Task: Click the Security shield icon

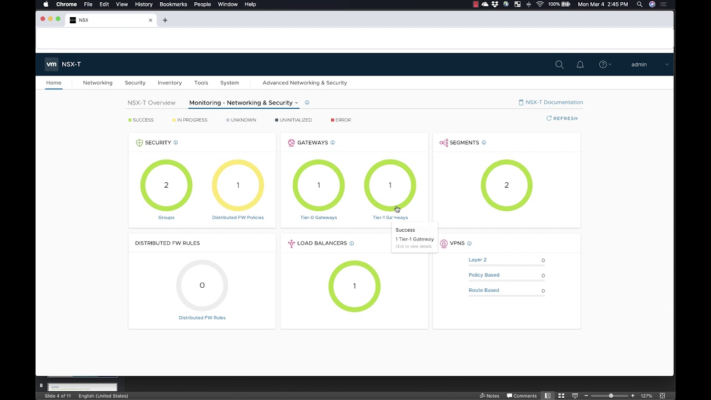Action: [139, 143]
